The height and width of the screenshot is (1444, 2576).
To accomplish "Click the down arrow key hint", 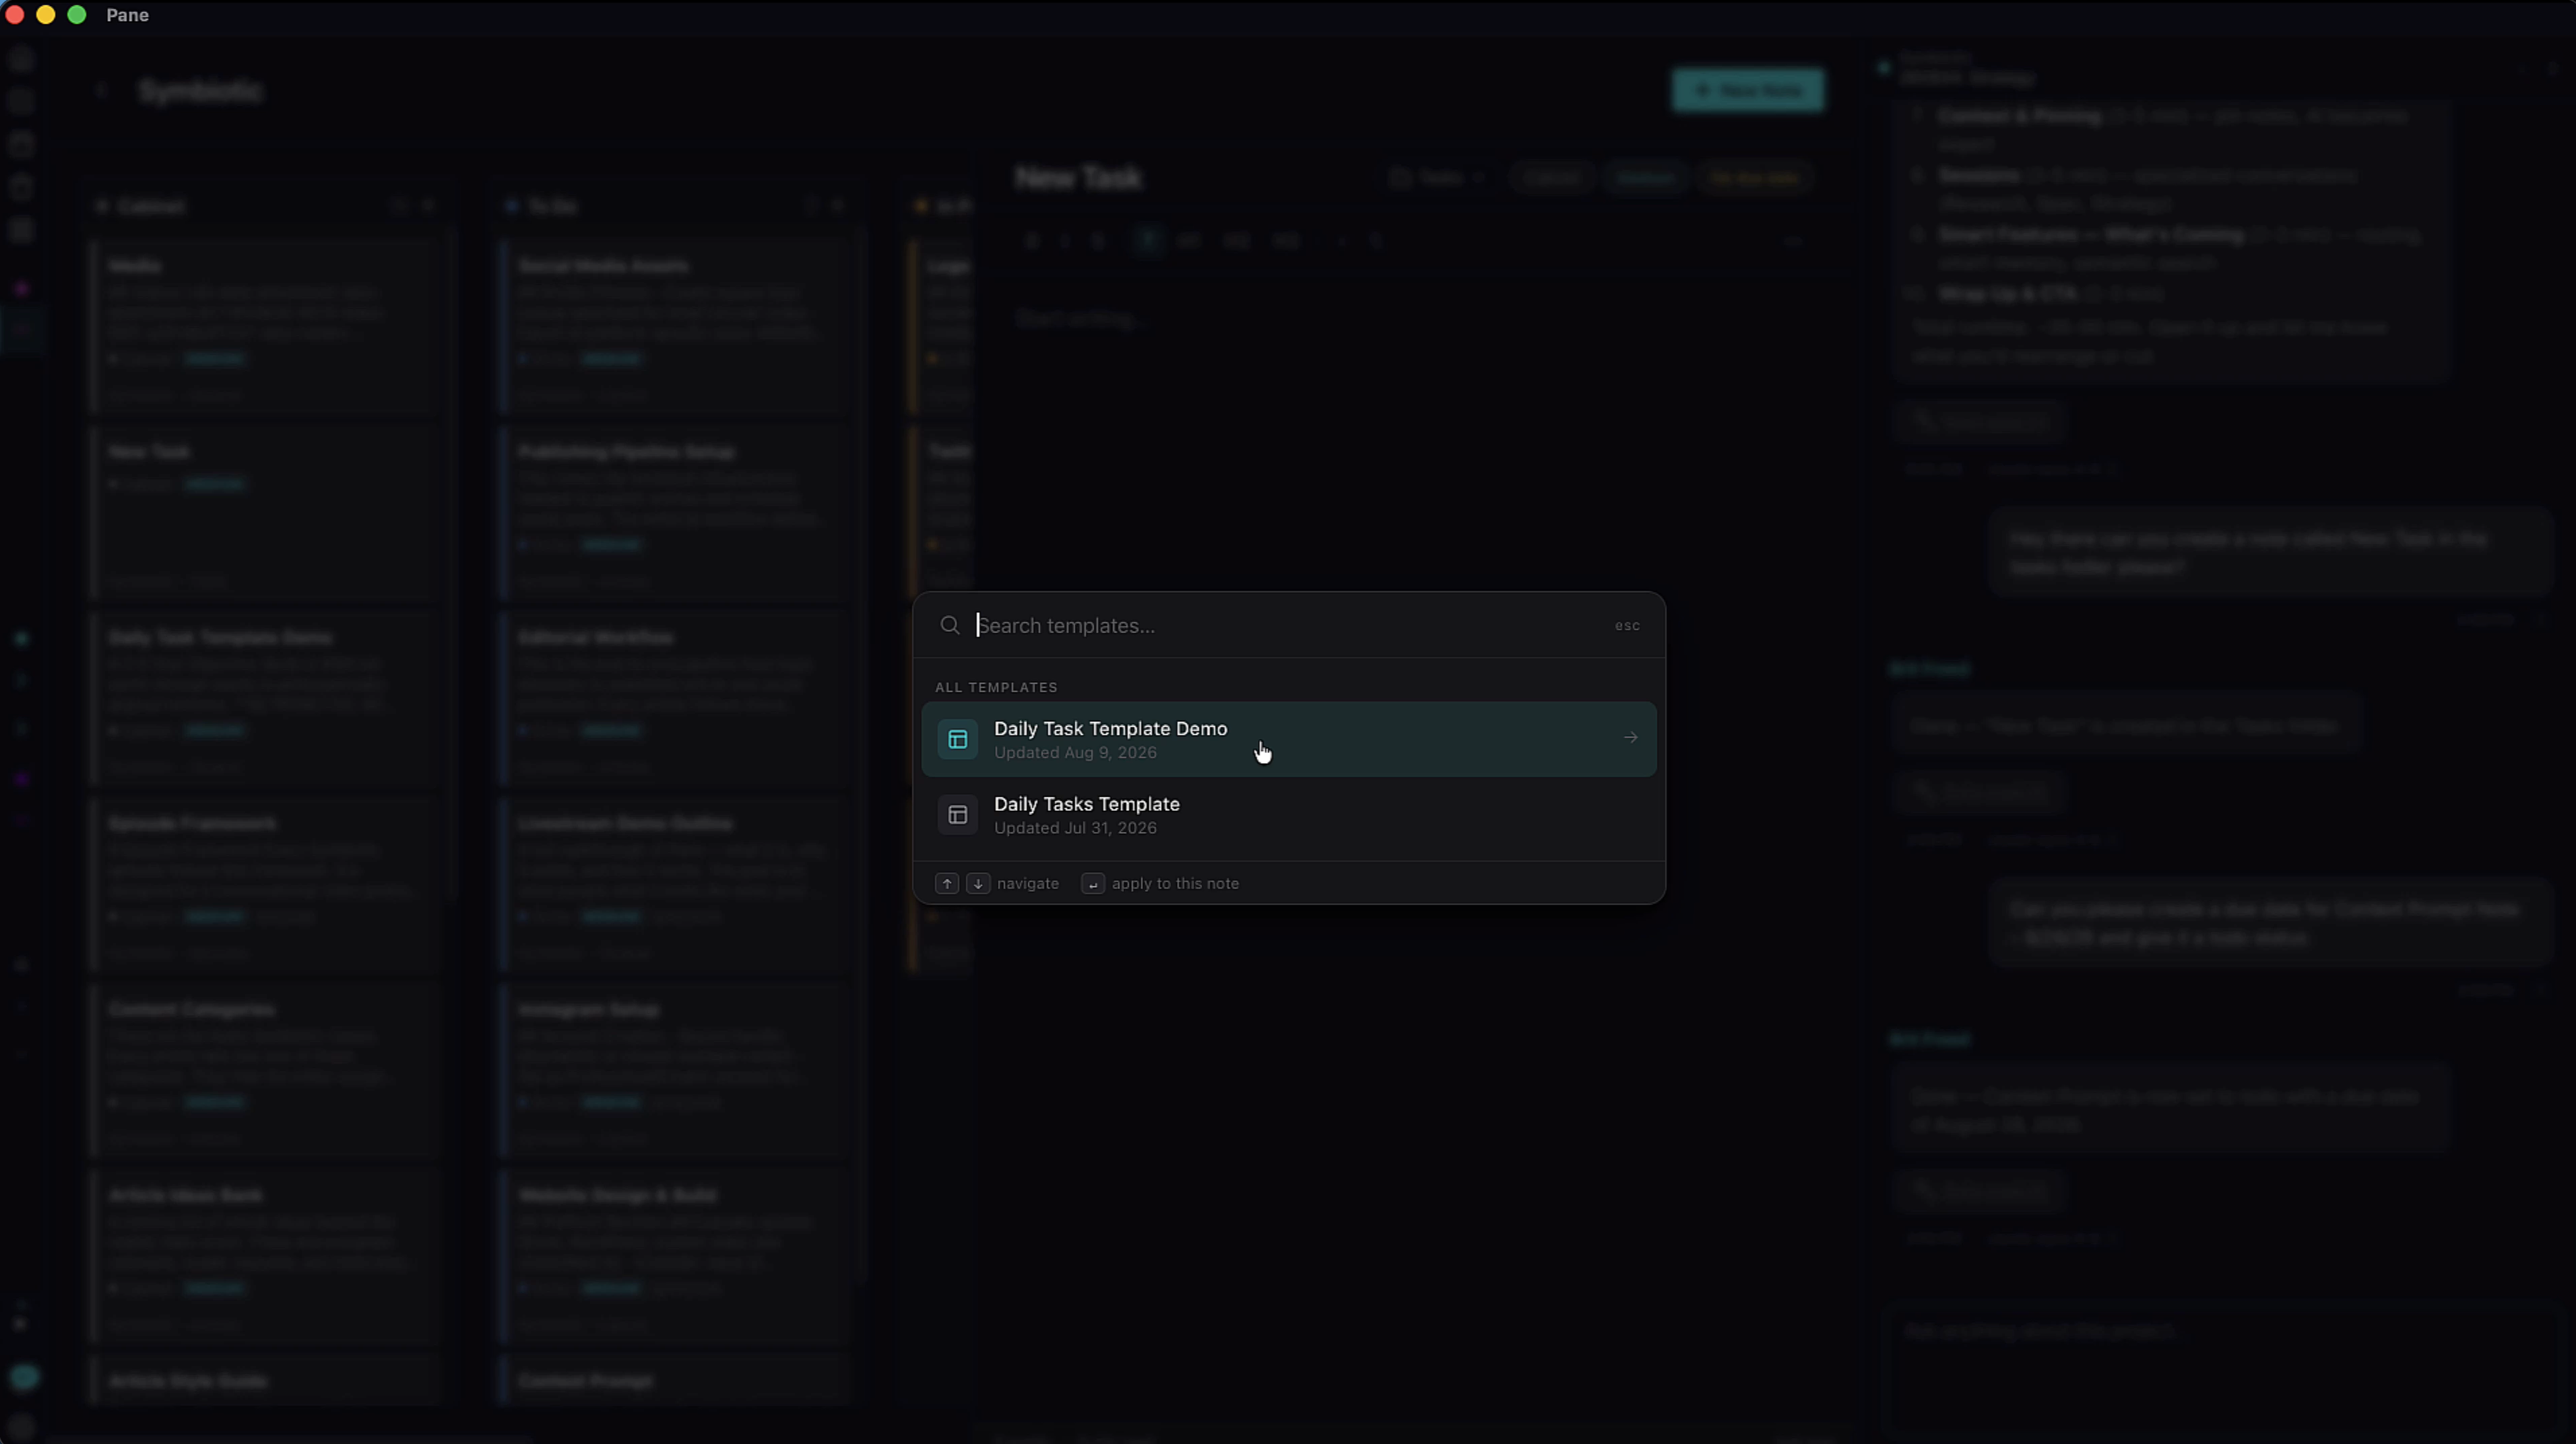I will coord(978,884).
